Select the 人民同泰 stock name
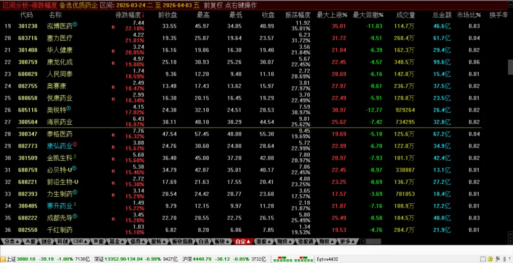513x263 pixels. click(x=59, y=74)
